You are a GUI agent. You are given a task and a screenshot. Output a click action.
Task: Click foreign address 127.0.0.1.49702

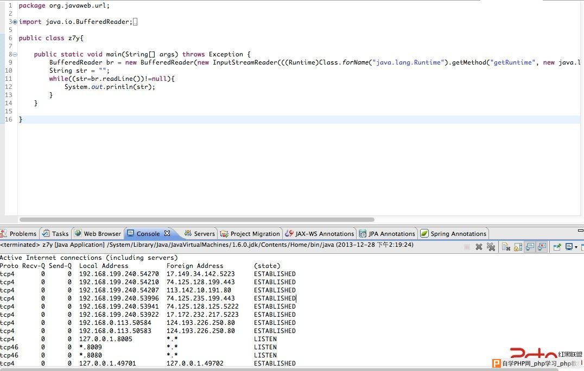[195, 363]
